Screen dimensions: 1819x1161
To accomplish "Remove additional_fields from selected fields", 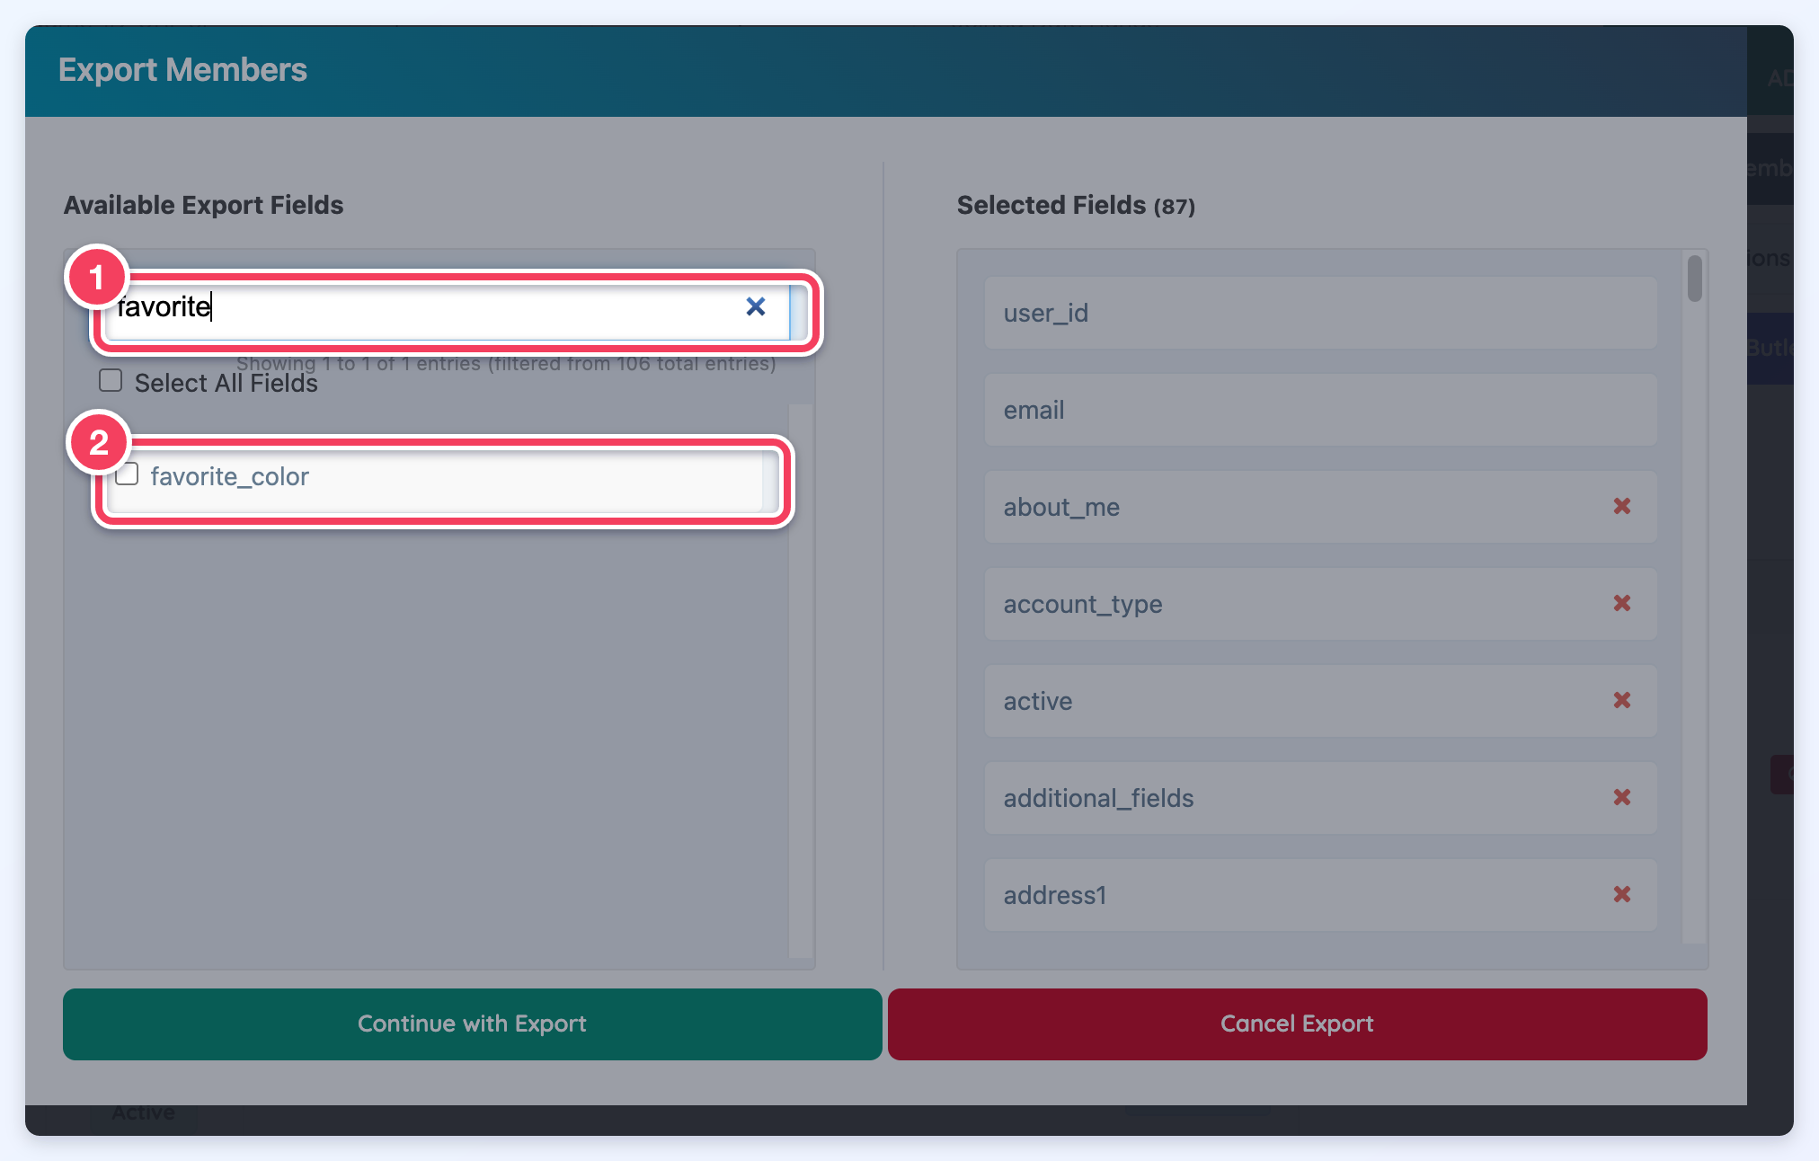I will pyautogui.click(x=1621, y=798).
